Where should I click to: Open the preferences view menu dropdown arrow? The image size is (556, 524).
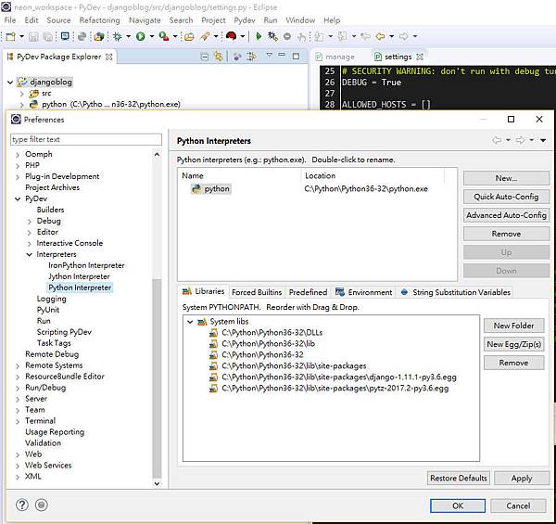543,140
